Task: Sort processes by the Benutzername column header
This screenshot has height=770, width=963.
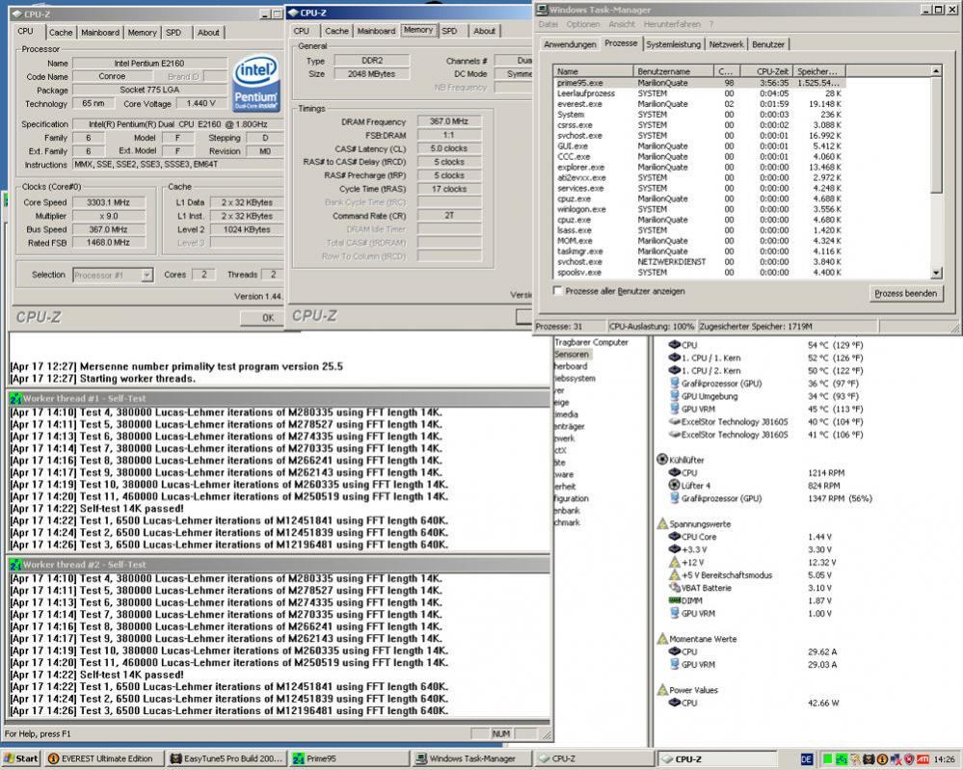Action: click(673, 71)
